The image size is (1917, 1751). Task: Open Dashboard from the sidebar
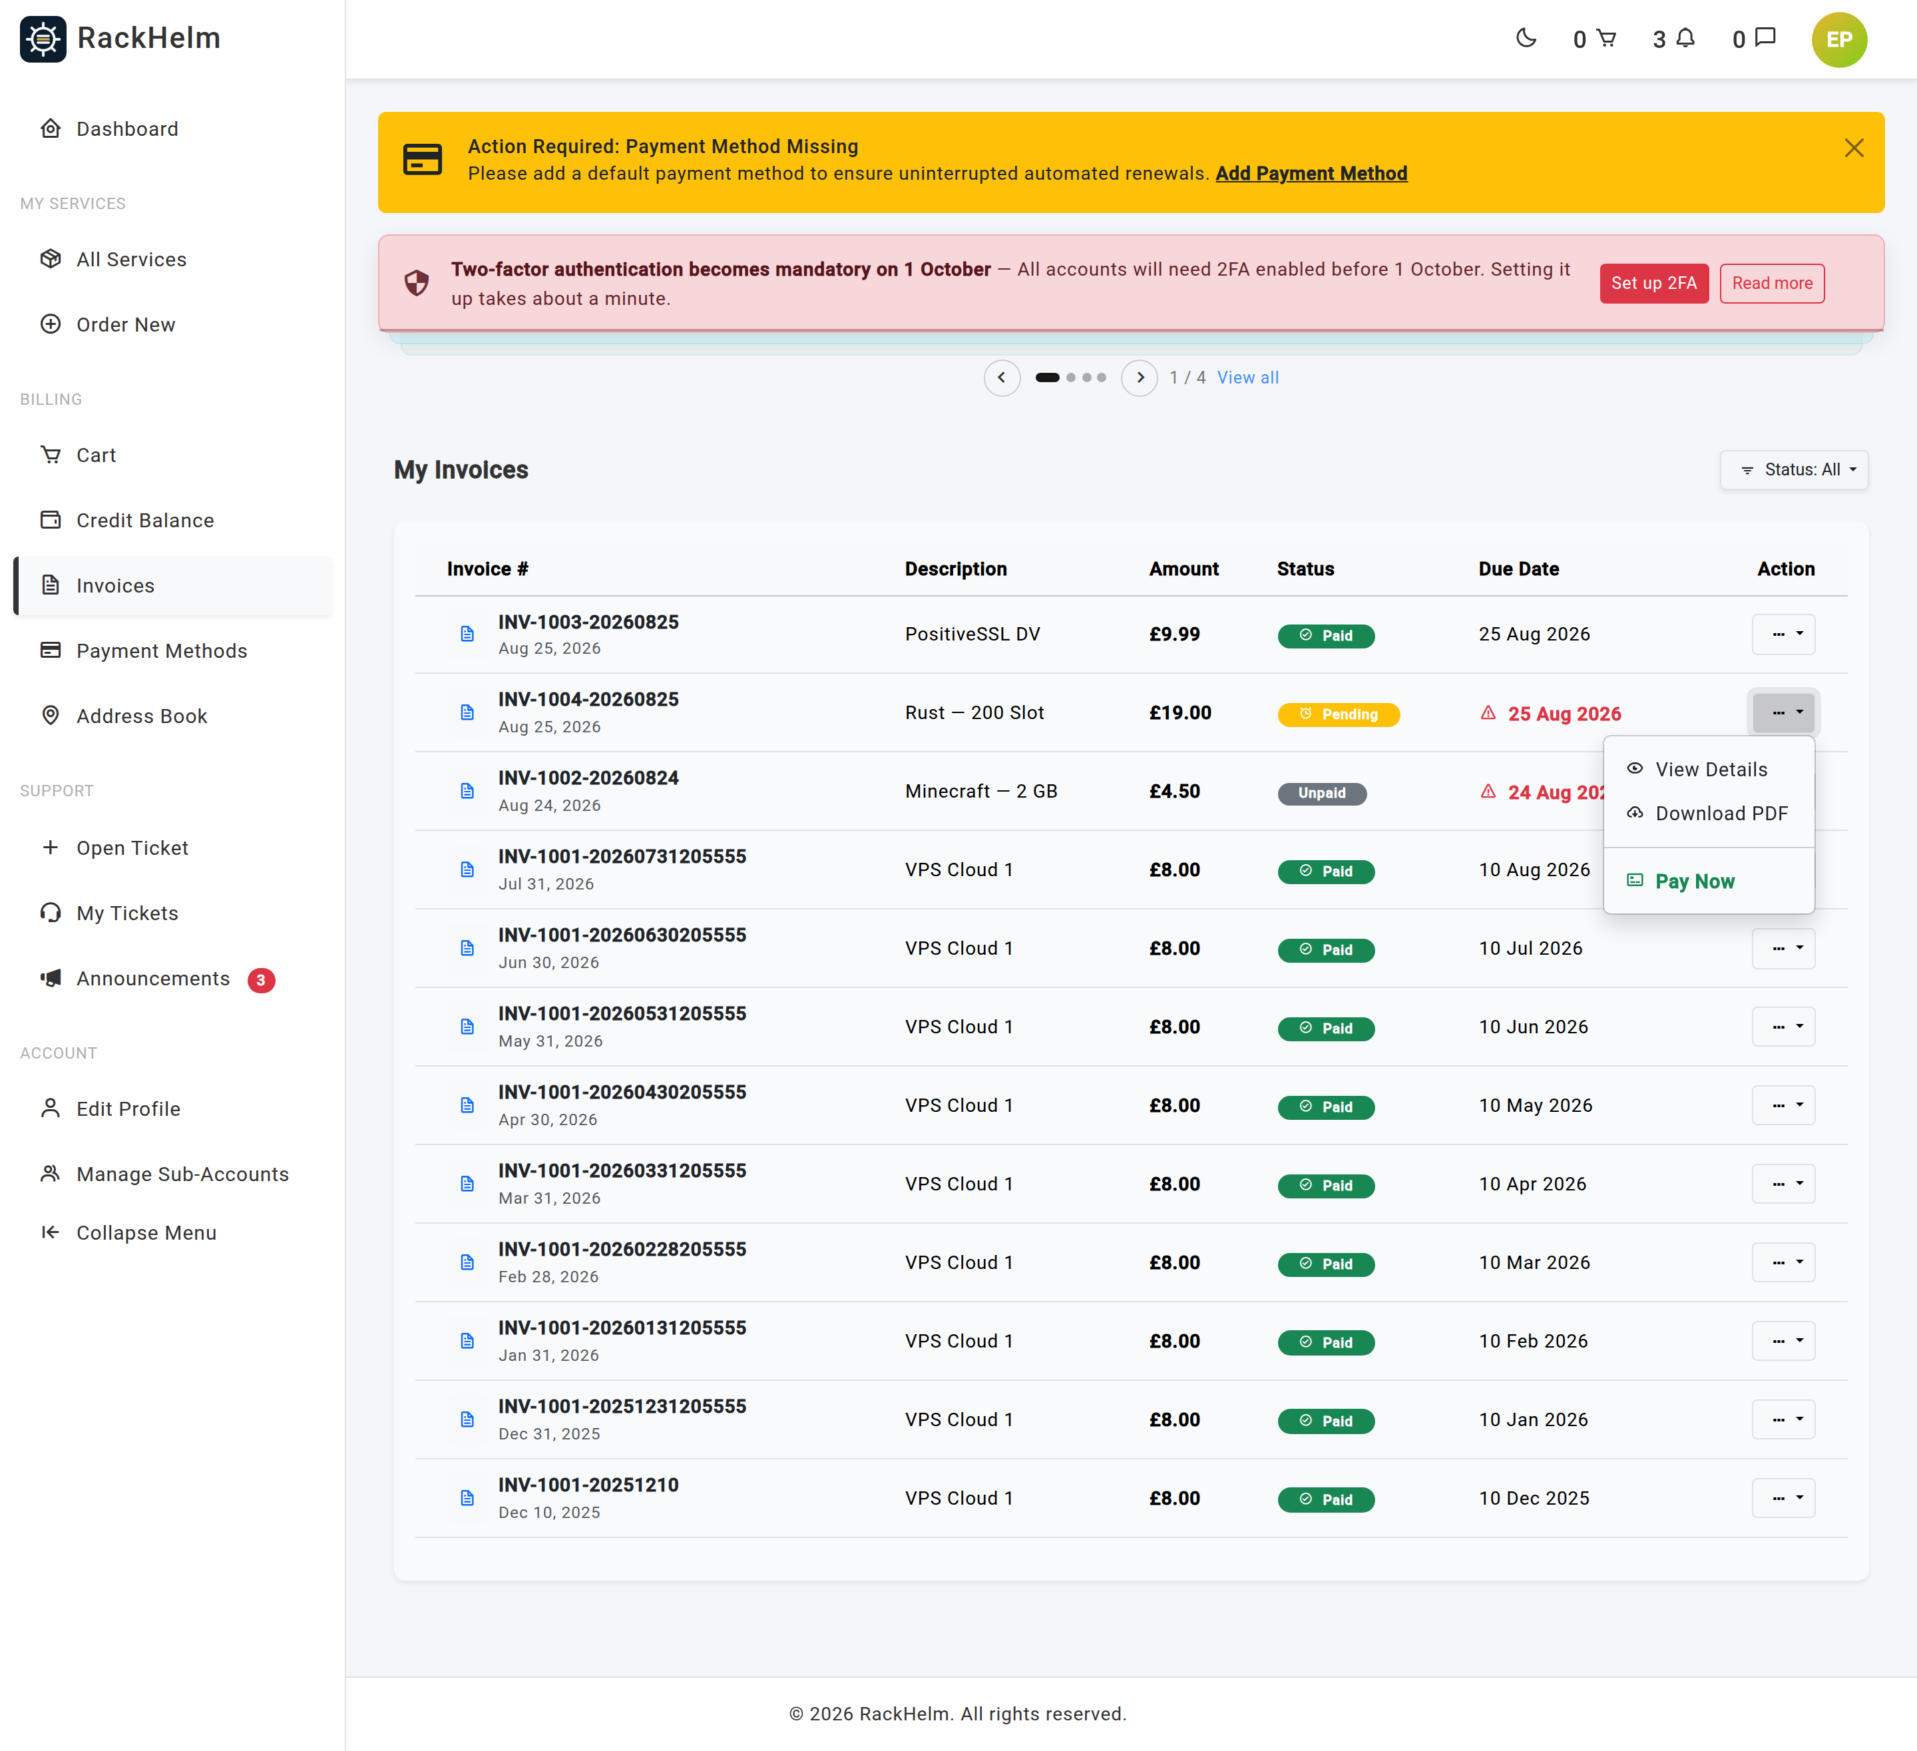coord(173,129)
